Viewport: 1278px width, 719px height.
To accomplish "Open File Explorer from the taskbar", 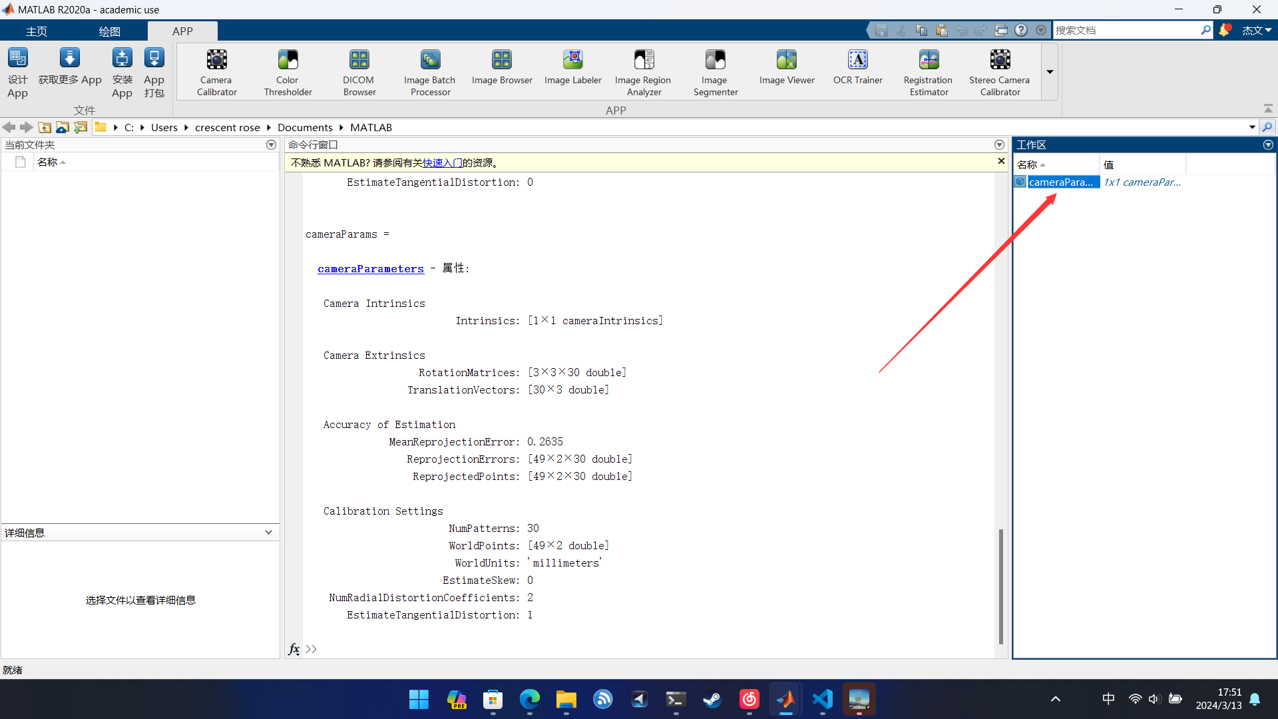I will 566,699.
